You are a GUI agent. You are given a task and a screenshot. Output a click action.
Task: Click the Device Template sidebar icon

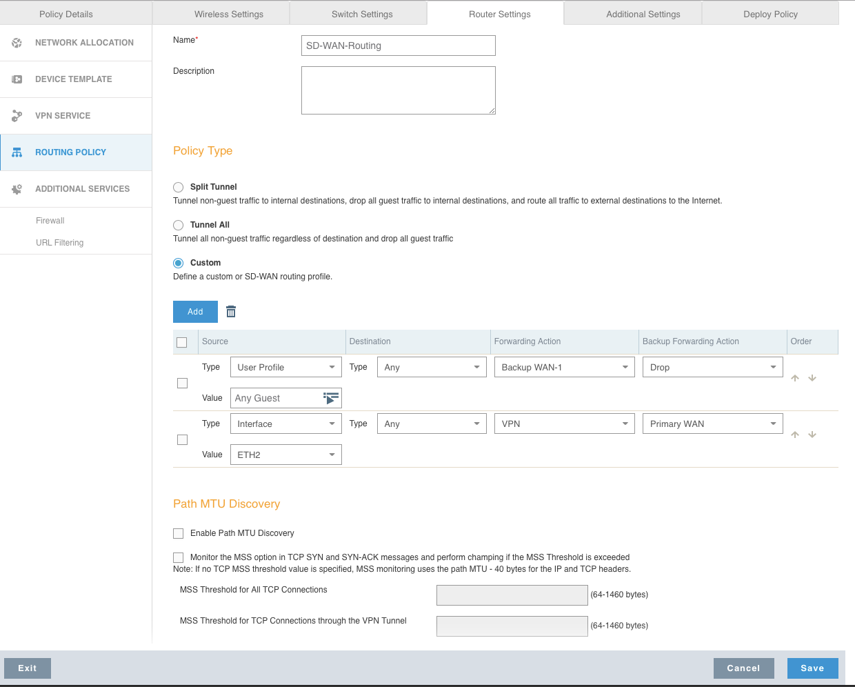click(17, 79)
